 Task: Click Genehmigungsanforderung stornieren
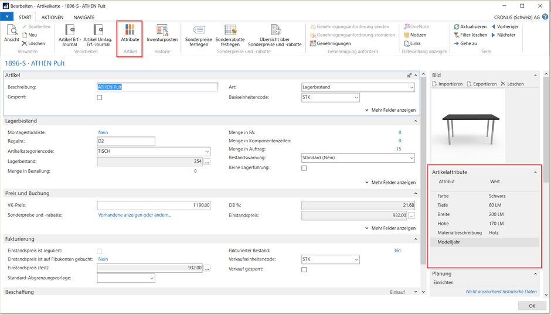tap(352, 35)
